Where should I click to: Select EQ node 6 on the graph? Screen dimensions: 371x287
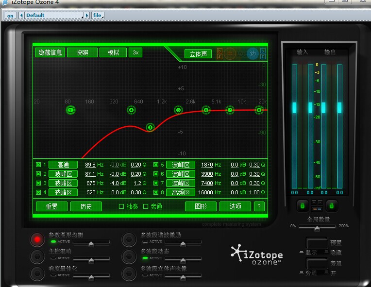(x=206, y=110)
